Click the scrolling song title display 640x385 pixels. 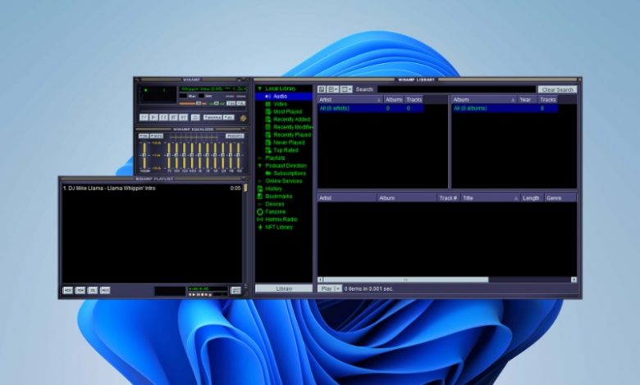pos(213,89)
